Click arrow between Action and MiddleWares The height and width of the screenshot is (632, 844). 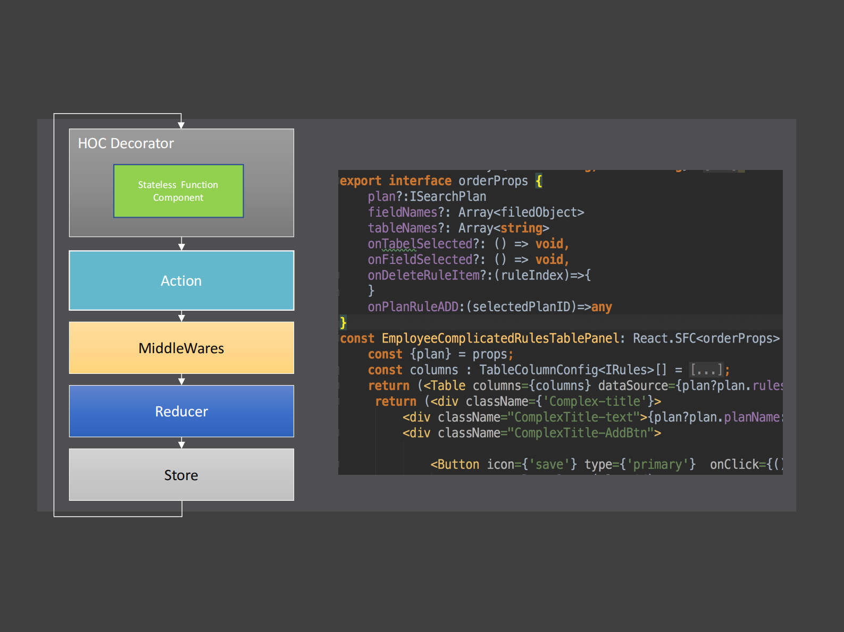point(181,316)
